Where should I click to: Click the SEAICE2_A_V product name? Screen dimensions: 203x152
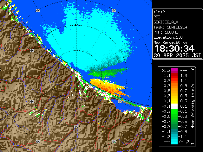pyautogui.click(x=166, y=22)
